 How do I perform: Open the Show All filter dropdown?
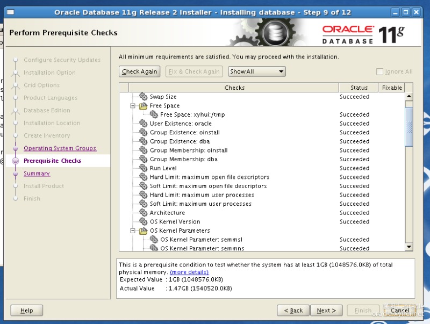point(257,71)
